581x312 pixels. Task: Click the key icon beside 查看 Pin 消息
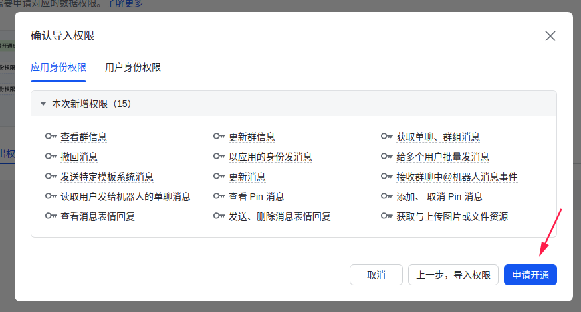219,196
